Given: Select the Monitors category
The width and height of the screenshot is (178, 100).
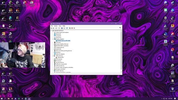Looking at the screenshot, I should [x=58, y=52].
